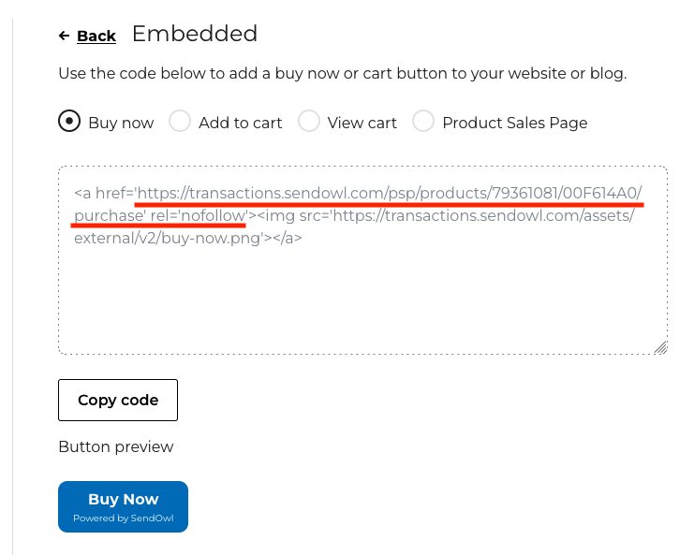This screenshot has width=694, height=555.
Task: Click the "Use the code below" instruction text
Action: (x=342, y=73)
